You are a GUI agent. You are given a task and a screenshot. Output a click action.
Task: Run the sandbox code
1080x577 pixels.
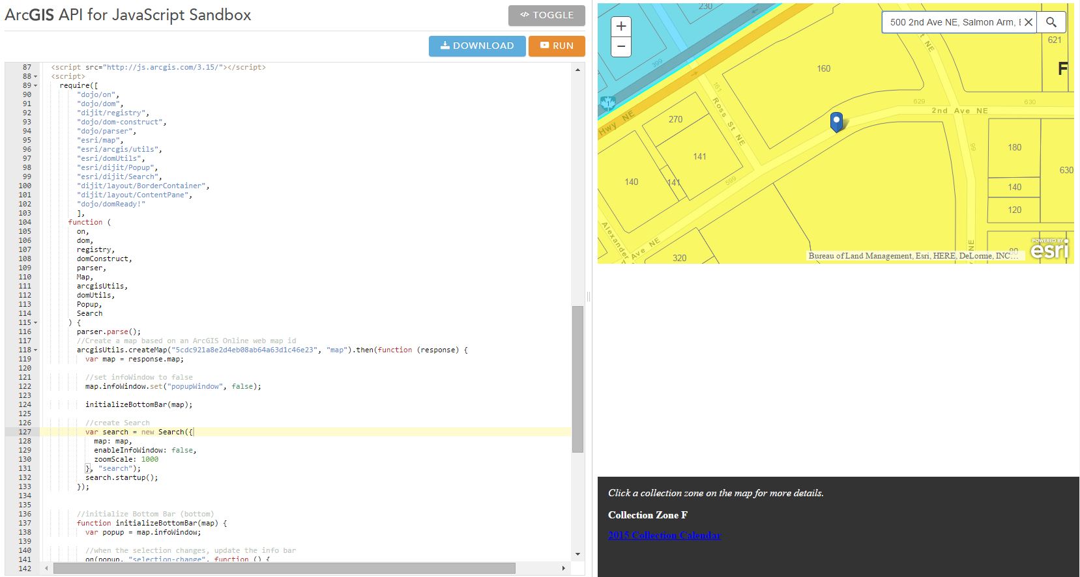click(x=557, y=46)
